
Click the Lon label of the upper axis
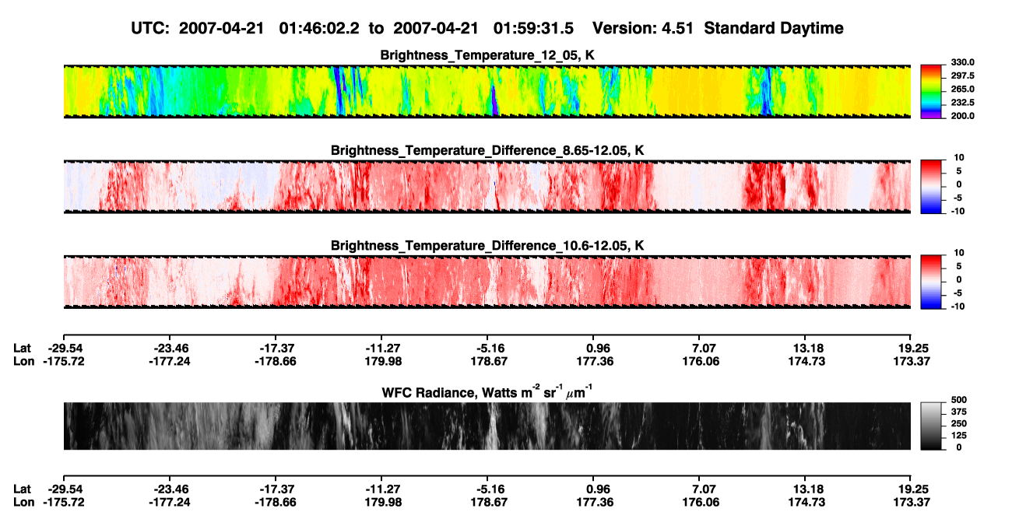23,361
